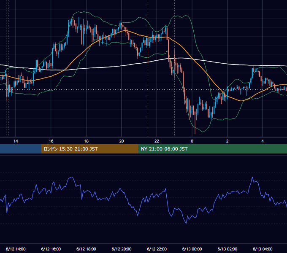Click the 4 hour label on upper axis
The width and height of the screenshot is (287, 253).
(263, 141)
